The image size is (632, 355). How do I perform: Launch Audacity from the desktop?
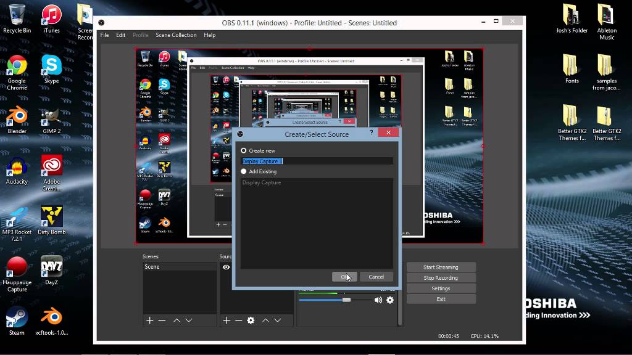click(17, 170)
